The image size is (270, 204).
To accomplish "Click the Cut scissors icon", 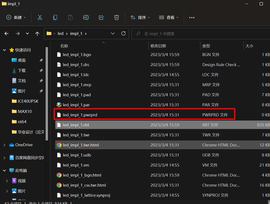I will coord(40,17).
